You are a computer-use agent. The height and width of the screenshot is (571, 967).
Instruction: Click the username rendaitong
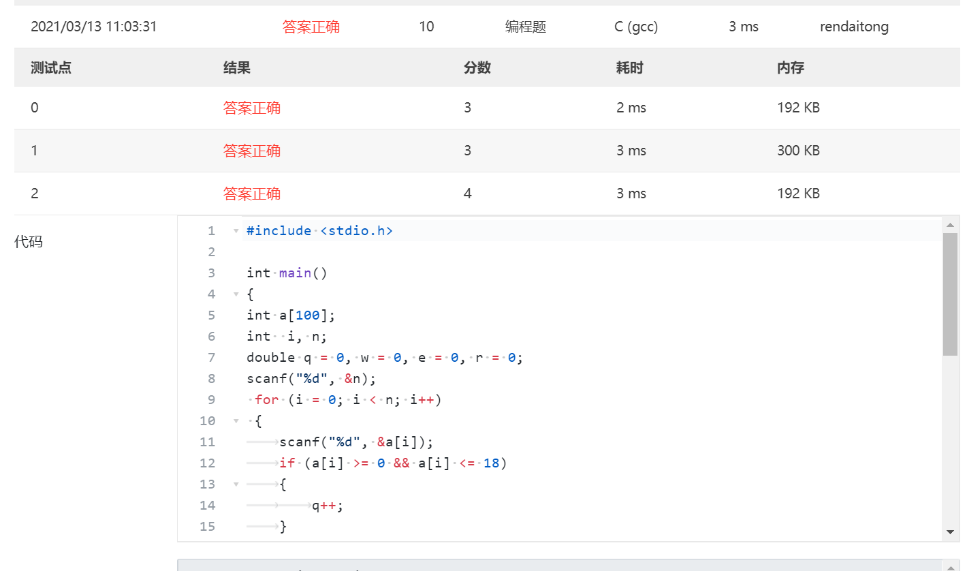click(854, 27)
